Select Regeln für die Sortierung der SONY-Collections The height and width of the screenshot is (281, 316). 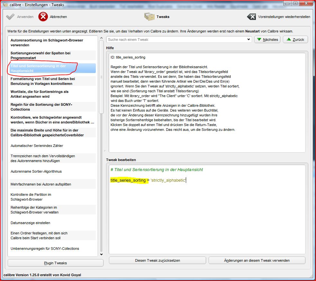pyautogui.click(x=53, y=107)
